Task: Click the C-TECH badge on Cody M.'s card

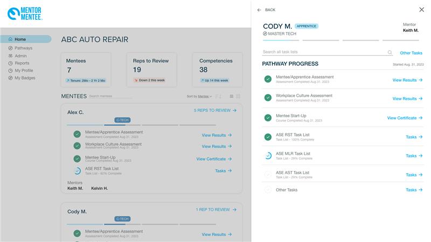Action: [122, 219]
